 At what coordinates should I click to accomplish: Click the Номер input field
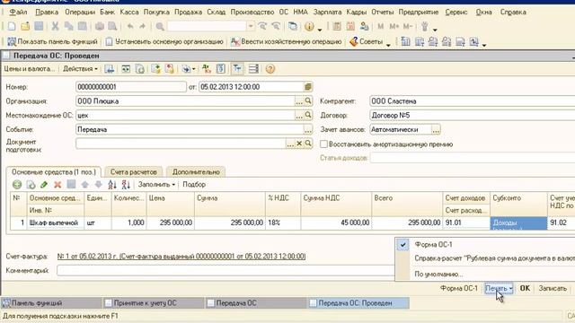coord(131,87)
